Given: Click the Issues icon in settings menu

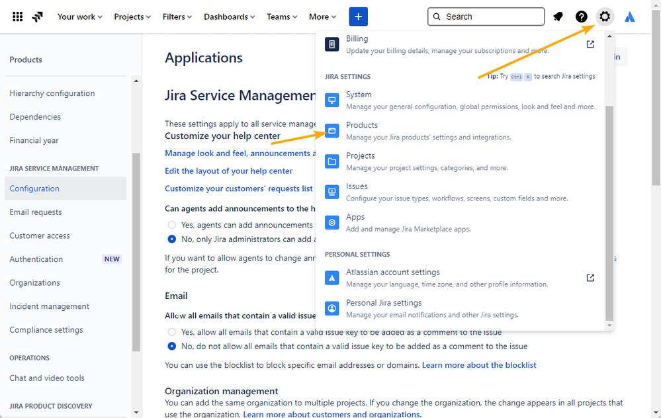Looking at the screenshot, I should click(331, 192).
